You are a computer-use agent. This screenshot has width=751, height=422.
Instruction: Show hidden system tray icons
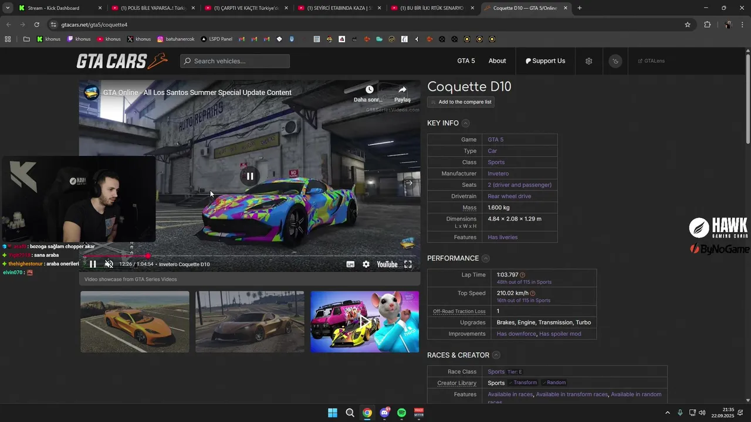(x=667, y=413)
